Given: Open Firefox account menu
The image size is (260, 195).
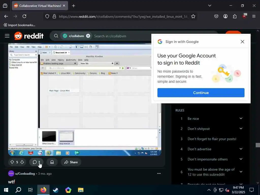Looking at the screenshot, I should click(x=225, y=16).
